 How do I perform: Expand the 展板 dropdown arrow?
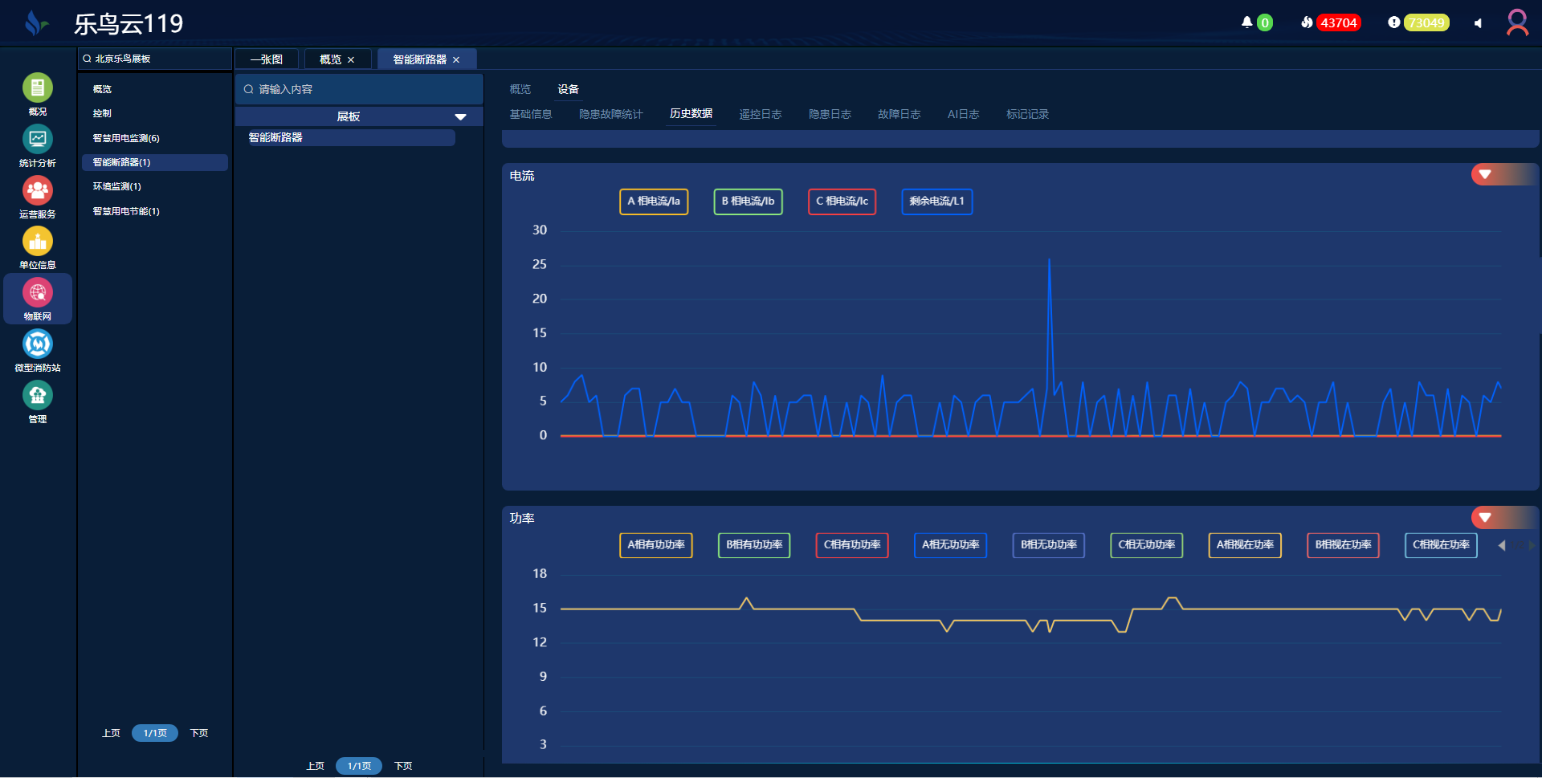point(460,117)
